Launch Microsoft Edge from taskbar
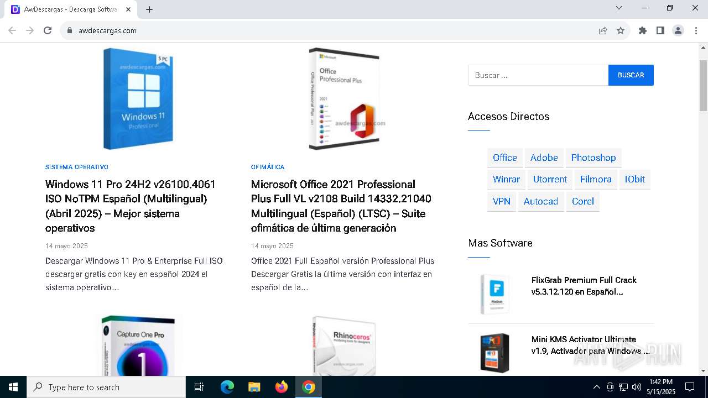This screenshot has width=708, height=398. 227,387
